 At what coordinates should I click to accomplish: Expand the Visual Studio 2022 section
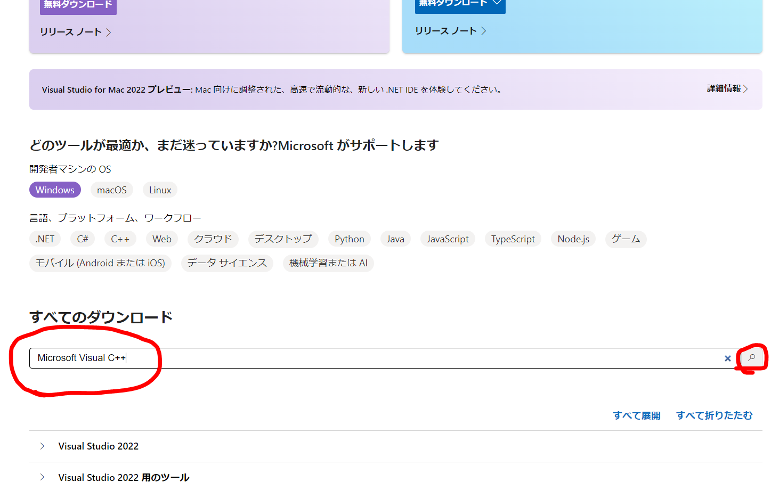pyautogui.click(x=396, y=446)
